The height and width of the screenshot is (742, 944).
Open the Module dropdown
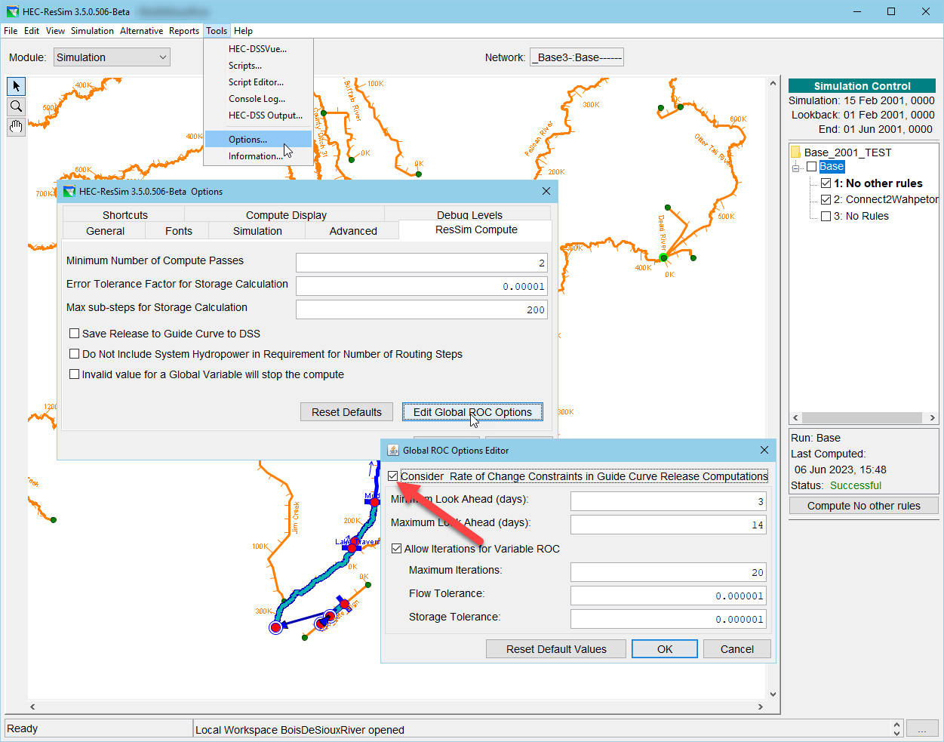(x=162, y=57)
